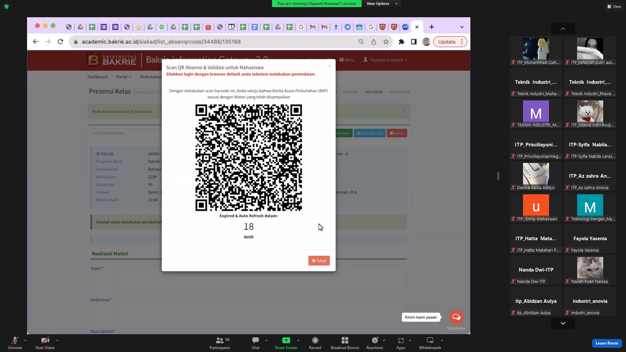626x352 pixels.
Task: Open the browser Extensions puzzle icon
Action: [x=401, y=42]
